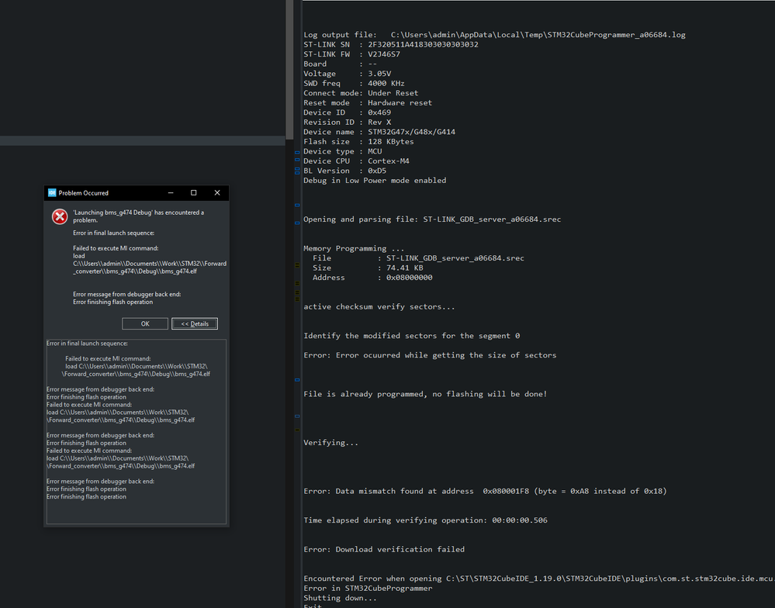Click the 'Verifying...' console line
Image resolution: width=775 pixels, height=608 pixels.
click(331, 443)
